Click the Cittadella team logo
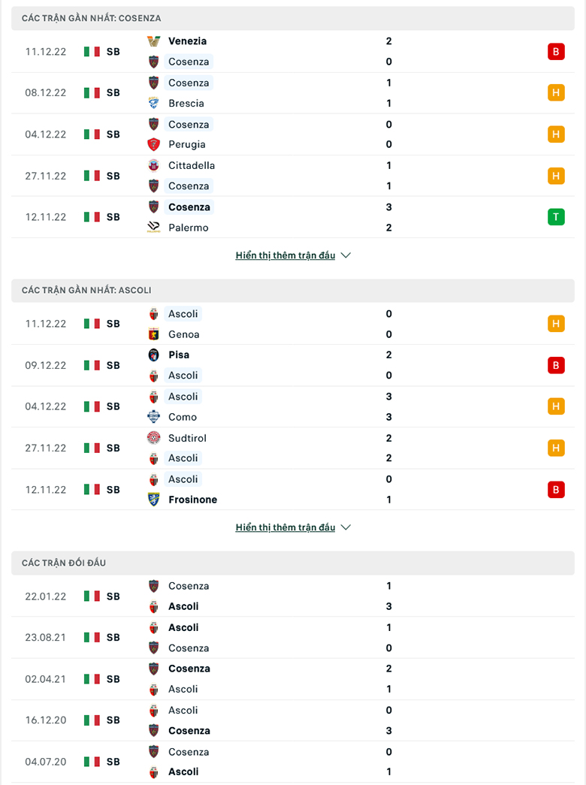The width and height of the screenshot is (586, 785). point(154,165)
